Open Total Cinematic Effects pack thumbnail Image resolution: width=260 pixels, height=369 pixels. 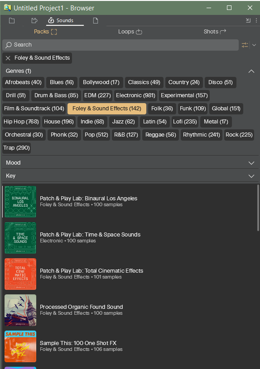[20, 274]
